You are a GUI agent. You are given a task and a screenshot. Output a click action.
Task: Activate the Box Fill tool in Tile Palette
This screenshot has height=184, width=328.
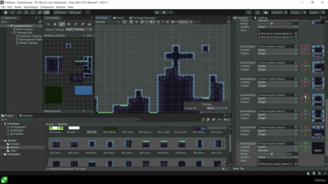click(x=69, y=24)
